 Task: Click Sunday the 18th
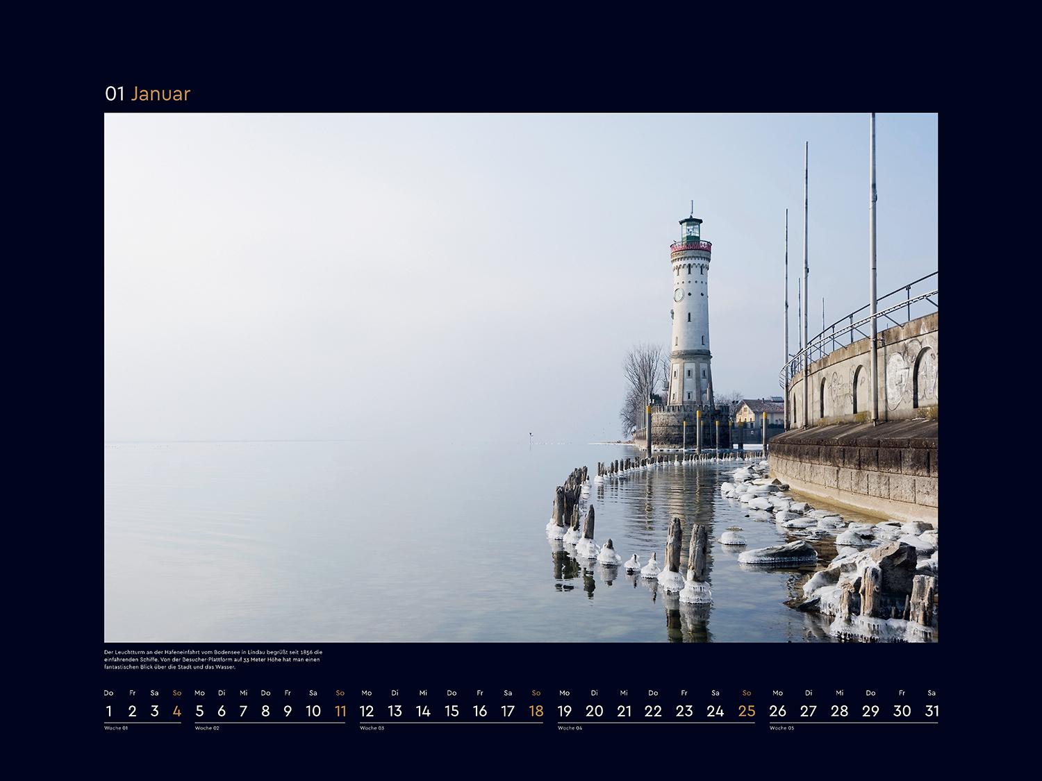coord(536,711)
